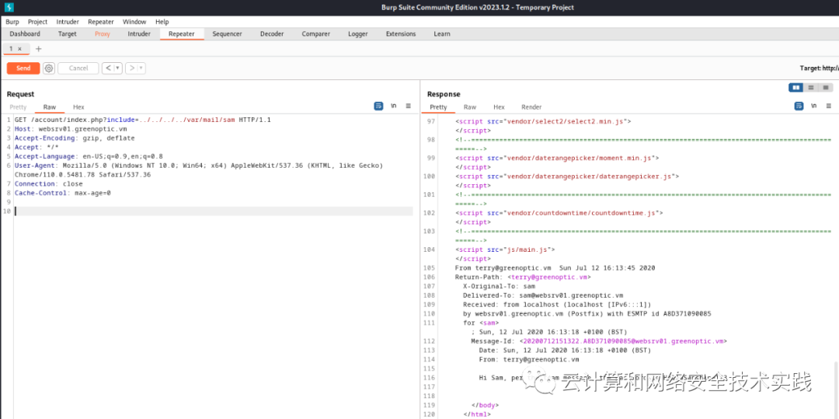Select the Response Raw view tab
This screenshot has height=419, width=839.
click(470, 107)
